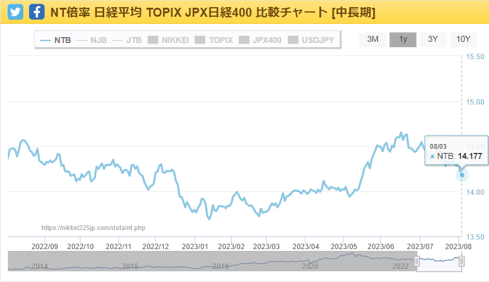This screenshot has width=489, height=282.
Task: Click the 2020 area in navigator
Action: click(310, 266)
